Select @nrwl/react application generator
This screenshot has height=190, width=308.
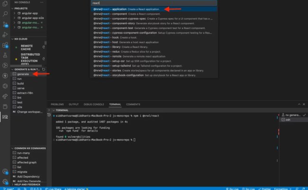pyautogui.click(x=154, y=9)
